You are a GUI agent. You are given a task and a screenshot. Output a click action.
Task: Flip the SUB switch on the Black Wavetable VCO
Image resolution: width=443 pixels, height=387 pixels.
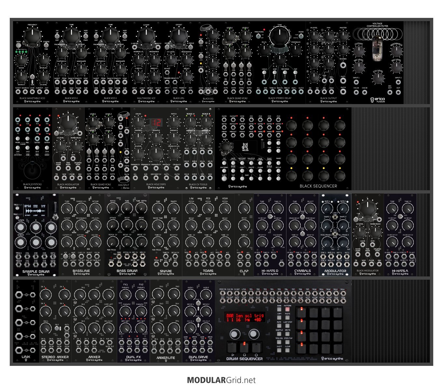pos(32,77)
